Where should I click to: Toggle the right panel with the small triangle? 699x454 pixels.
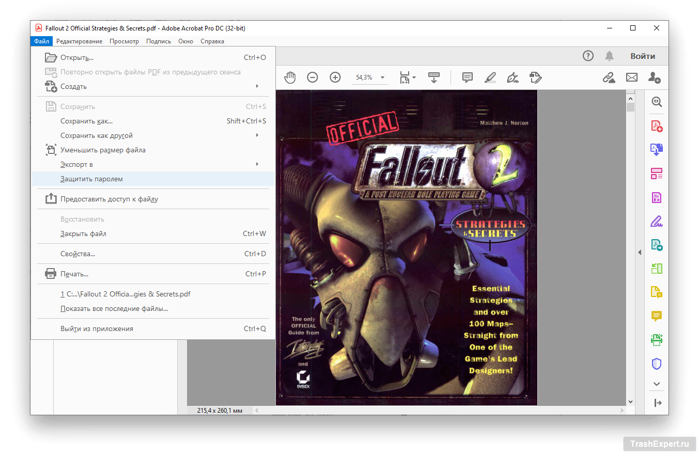pyautogui.click(x=640, y=253)
